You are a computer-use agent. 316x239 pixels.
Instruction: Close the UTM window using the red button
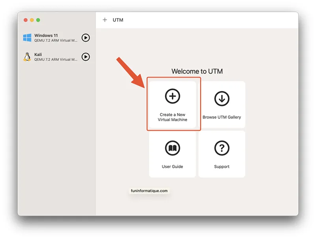click(x=26, y=20)
